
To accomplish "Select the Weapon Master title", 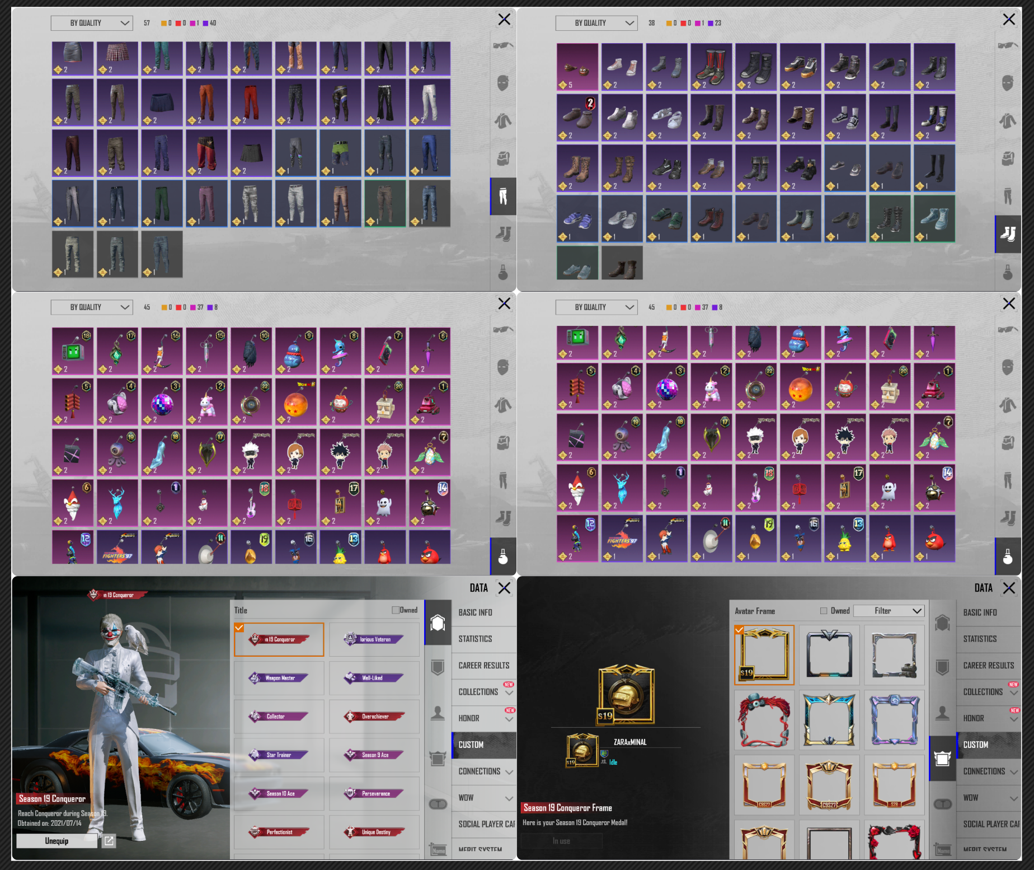I will (x=279, y=678).
